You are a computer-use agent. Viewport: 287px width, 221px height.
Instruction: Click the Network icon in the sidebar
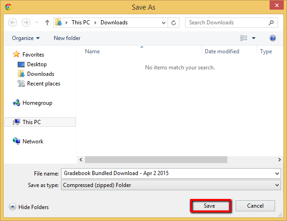click(x=17, y=141)
